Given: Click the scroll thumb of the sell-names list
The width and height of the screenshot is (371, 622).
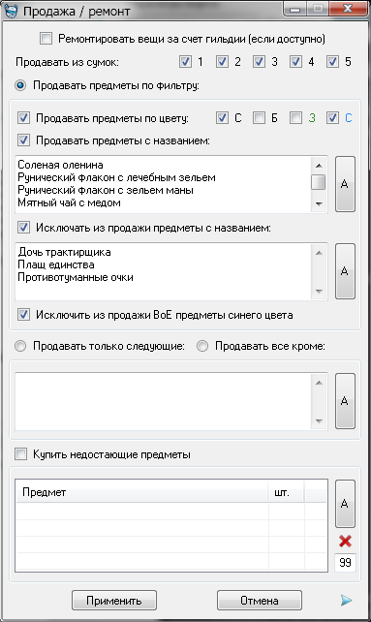Looking at the screenshot, I should (319, 182).
